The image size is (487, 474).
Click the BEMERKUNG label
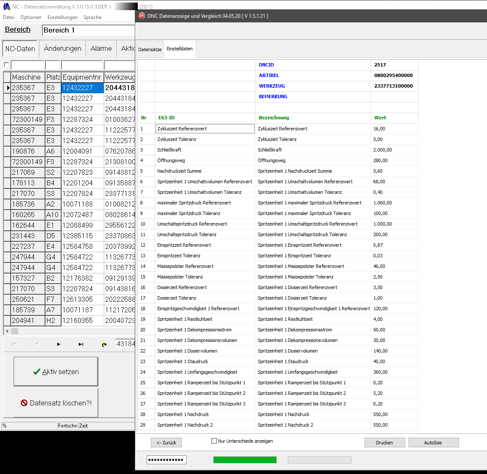tap(273, 96)
